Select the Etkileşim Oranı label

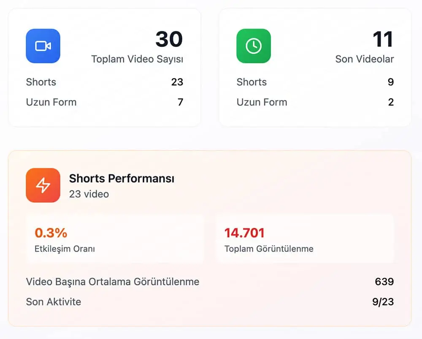65,249
